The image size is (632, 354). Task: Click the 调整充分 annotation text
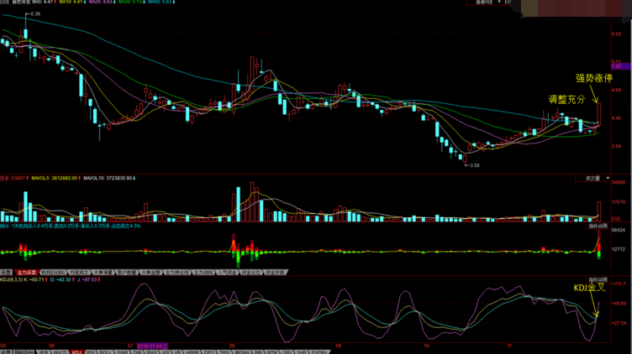(x=566, y=99)
